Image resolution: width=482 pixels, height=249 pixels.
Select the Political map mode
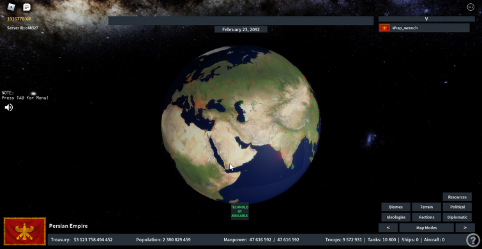[x=457, y=207]
